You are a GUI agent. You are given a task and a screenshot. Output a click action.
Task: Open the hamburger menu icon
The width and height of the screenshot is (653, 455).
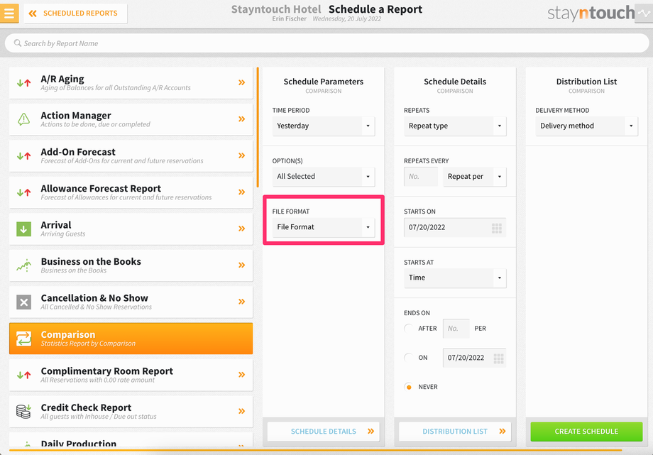pos(9,13)
